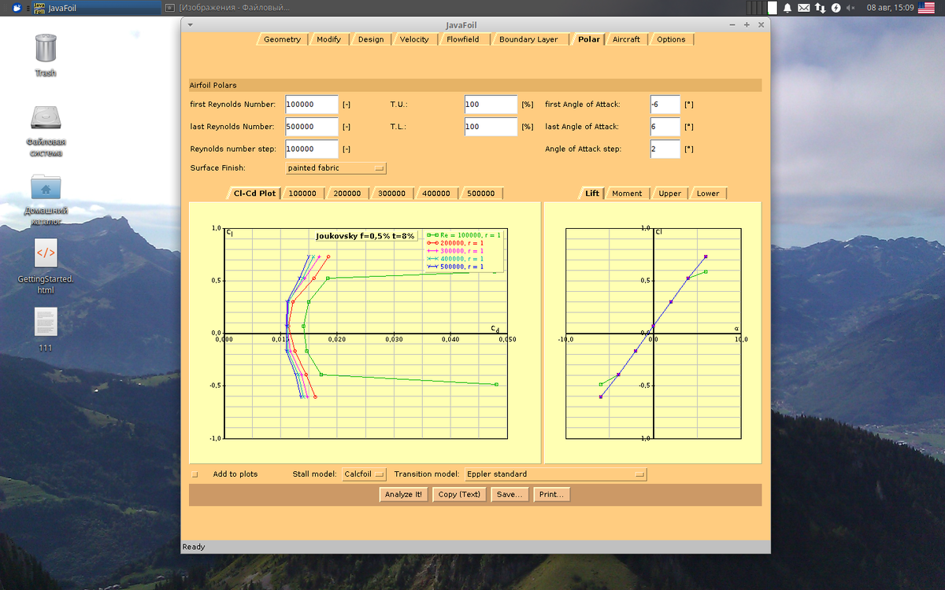Switch to the Lower plot tab

click(708, 194)
